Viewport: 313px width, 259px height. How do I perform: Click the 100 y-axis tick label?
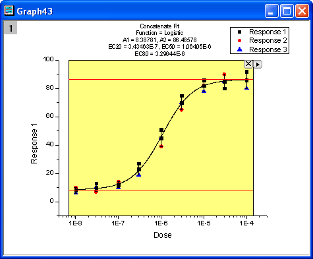pyautogui.click(x=48, y=59)
